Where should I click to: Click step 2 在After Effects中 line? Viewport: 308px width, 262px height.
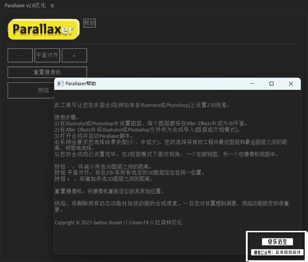tap(147, 130)
